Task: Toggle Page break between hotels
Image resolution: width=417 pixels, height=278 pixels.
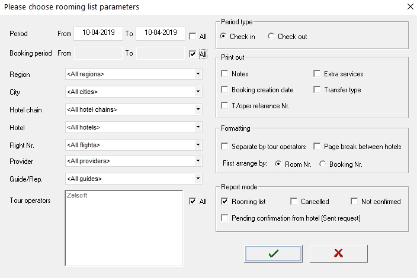Action: tap(317, 146)
